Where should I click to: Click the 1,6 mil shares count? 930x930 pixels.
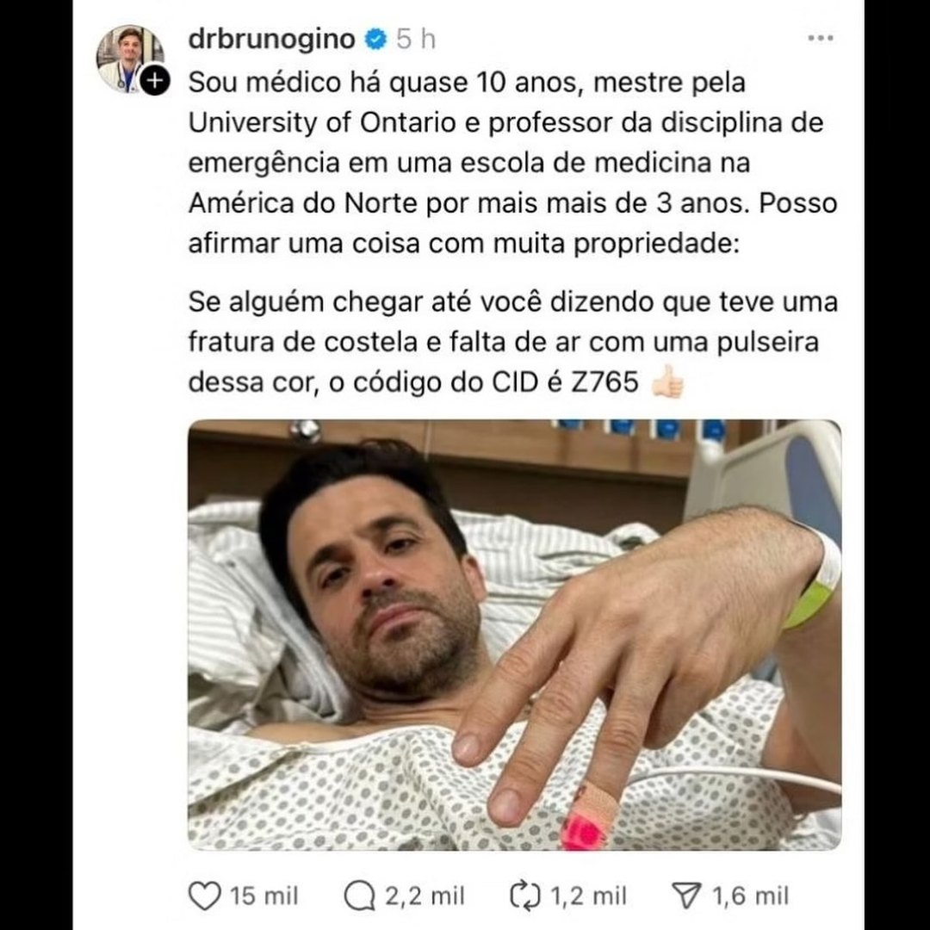pos(750,896)
